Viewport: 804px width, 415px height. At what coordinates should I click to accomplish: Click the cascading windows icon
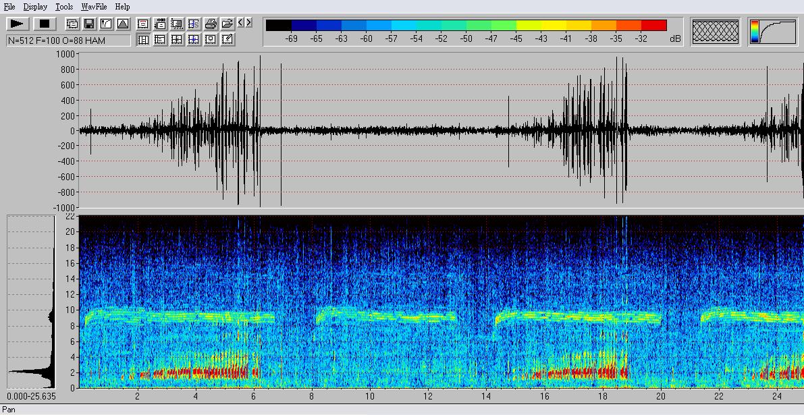coord(72,24)
